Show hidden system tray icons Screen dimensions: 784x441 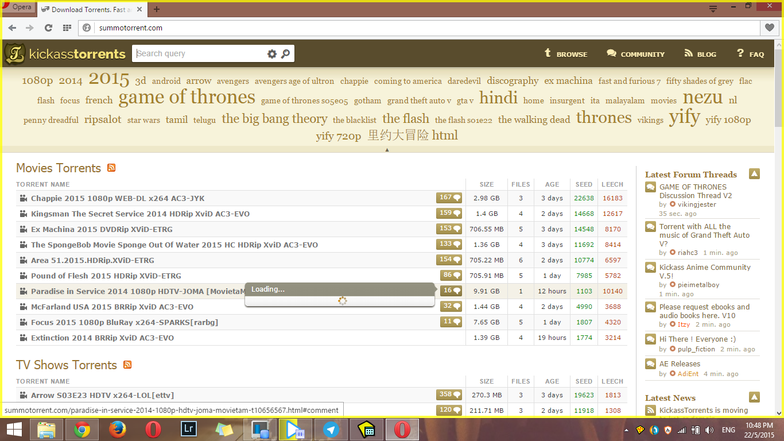coord(626,430)
